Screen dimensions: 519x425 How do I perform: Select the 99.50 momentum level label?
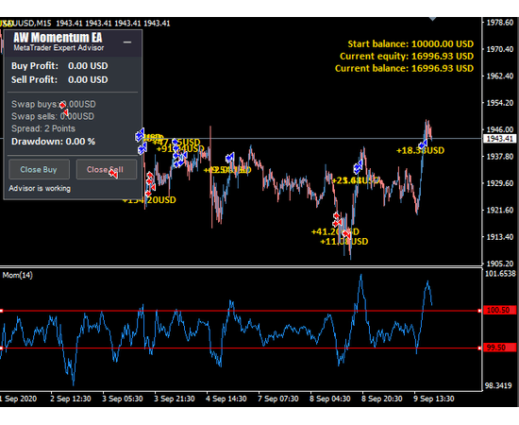pos(499,348)
